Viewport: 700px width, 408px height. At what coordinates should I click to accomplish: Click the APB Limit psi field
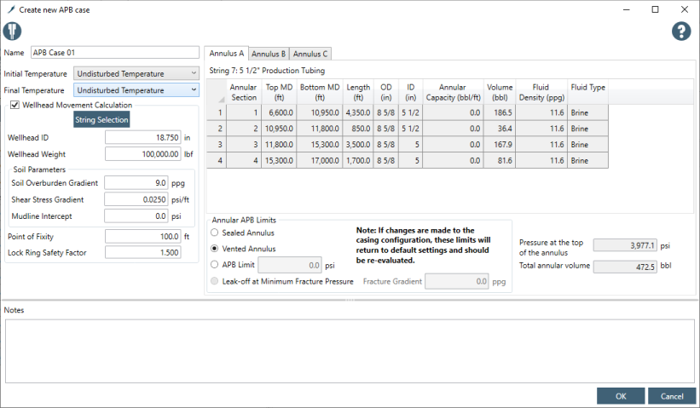pos(290,265)
